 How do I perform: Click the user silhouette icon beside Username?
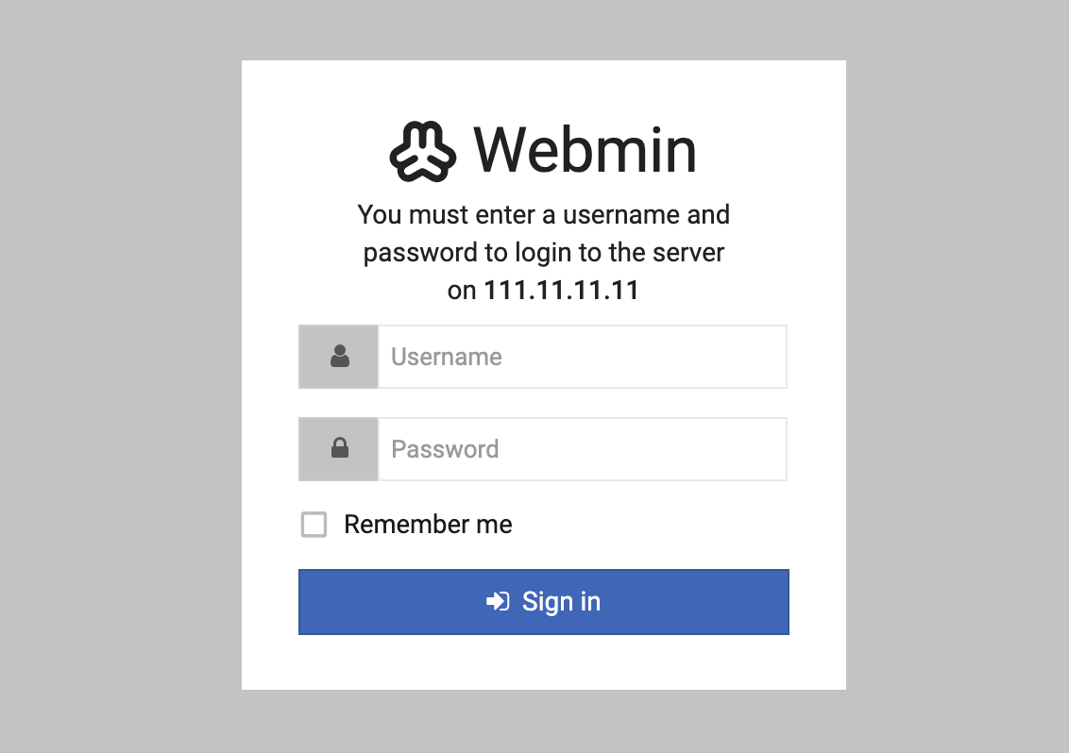pos(339,357)
